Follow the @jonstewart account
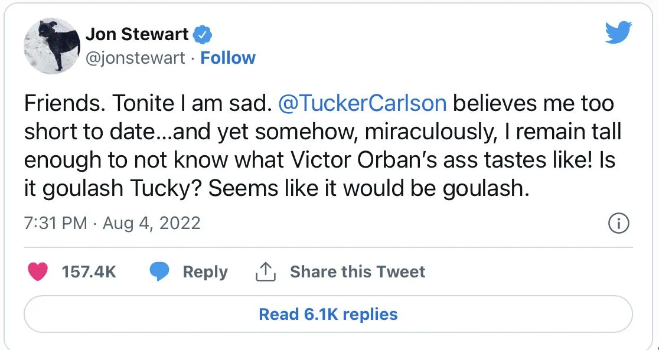Image resolution: width=659 pixels, height=350 pixels. point(228,58)
